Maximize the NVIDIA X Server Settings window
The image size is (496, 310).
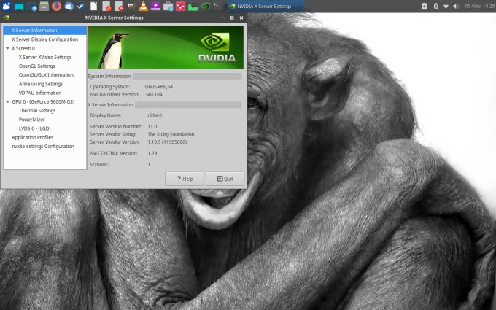click(x=232, y=18)
